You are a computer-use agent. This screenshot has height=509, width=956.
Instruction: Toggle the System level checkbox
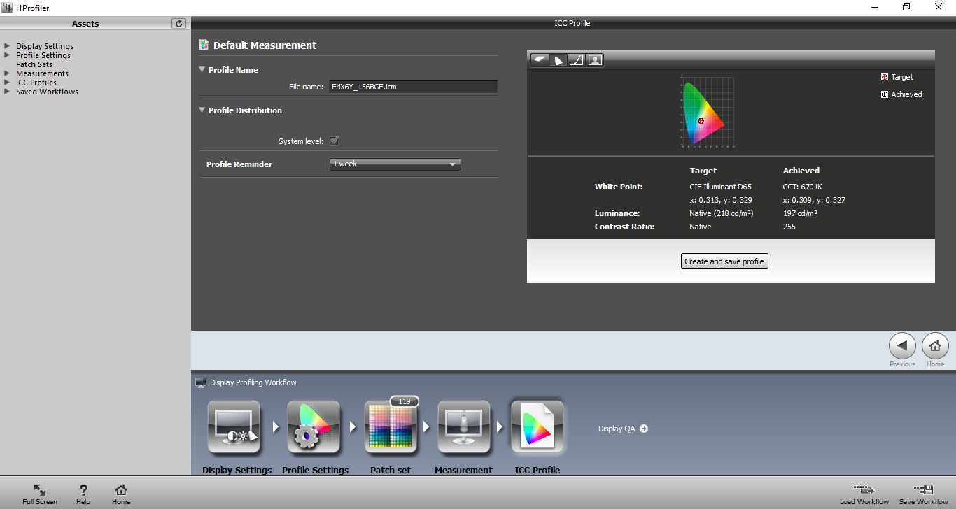tap(335, 141)
